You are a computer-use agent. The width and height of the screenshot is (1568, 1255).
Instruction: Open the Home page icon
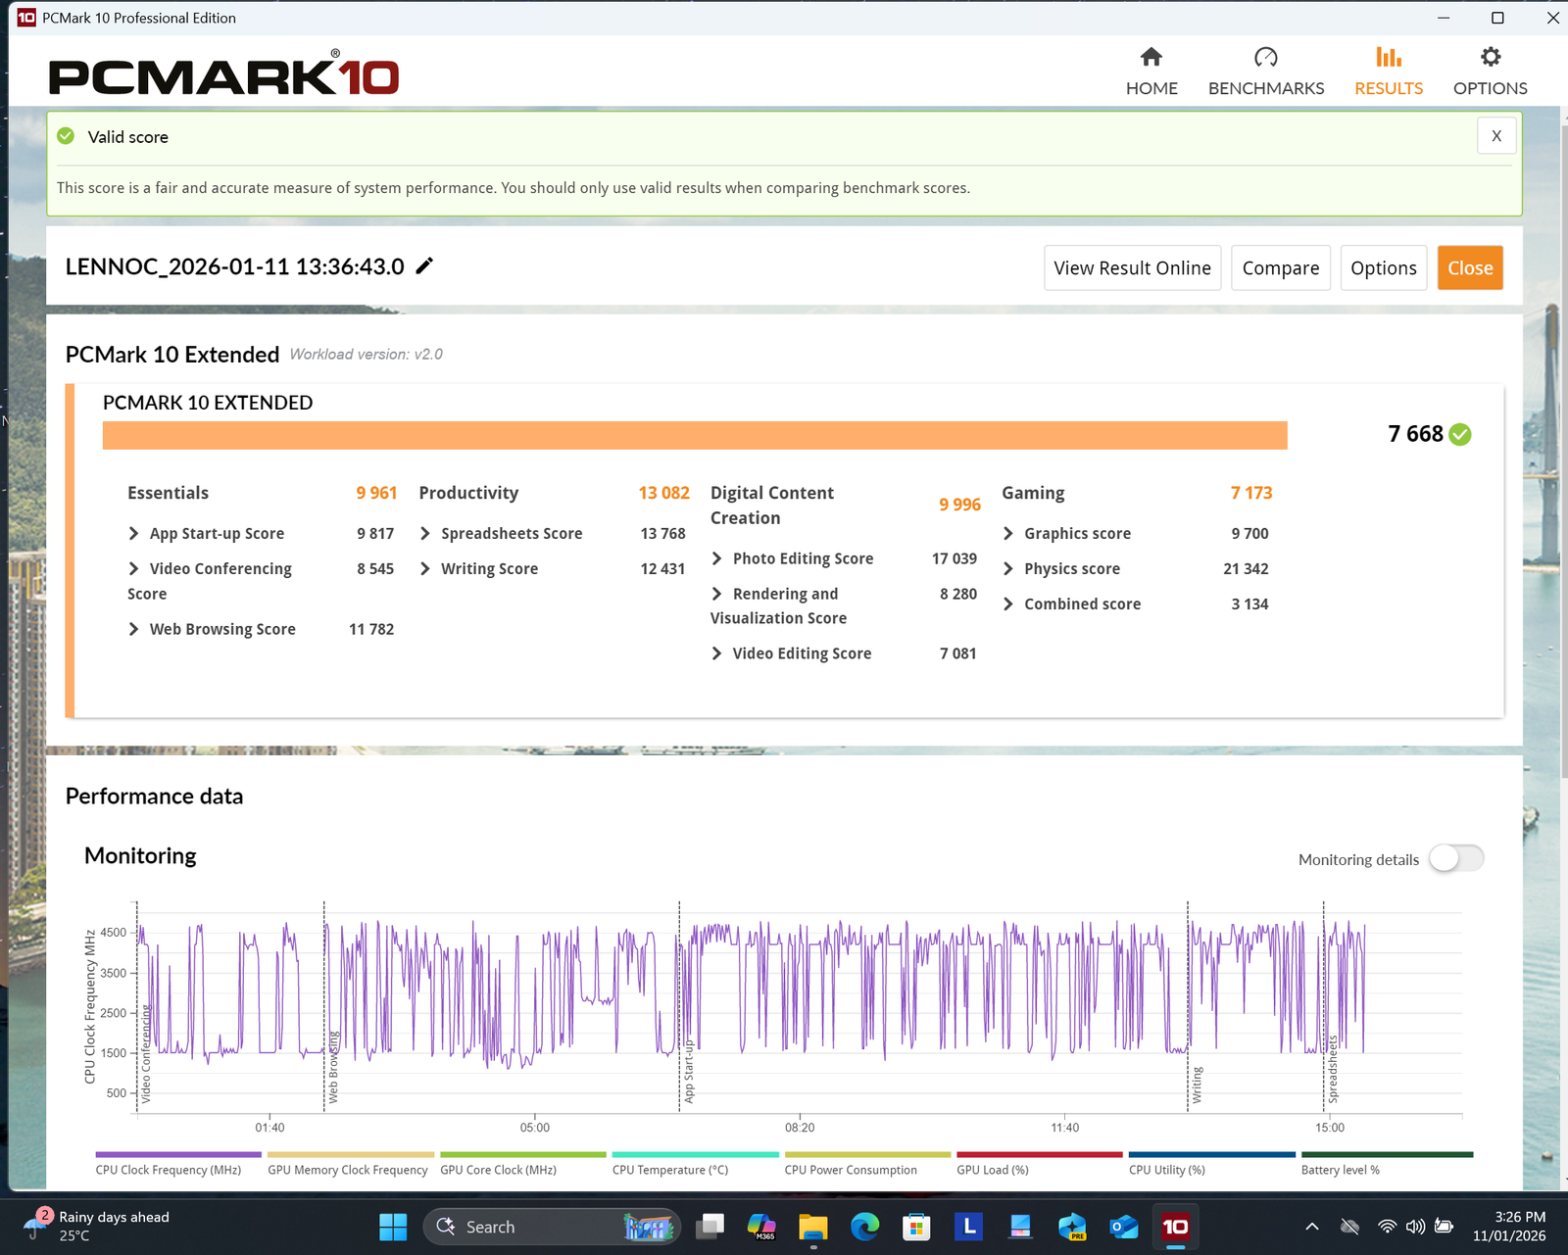[x=1151, y=58]
